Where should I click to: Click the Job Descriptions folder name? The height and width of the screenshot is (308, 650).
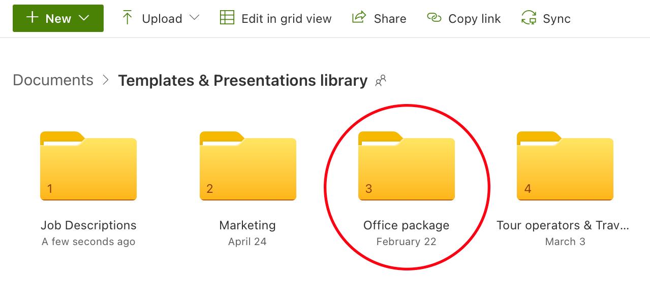click(88, 225)
